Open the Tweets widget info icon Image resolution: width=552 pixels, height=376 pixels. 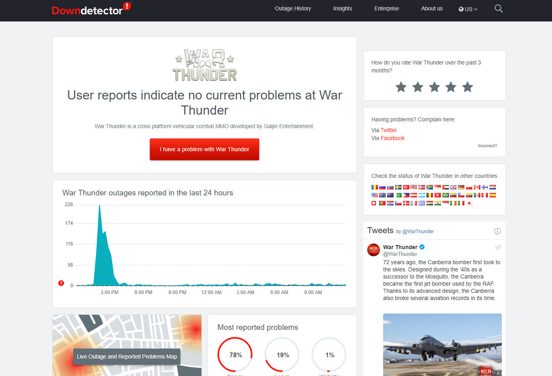pyautogui.click(x=497, y=231)
